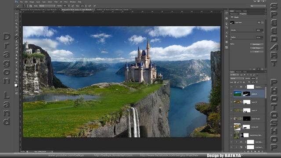The height and width of the screenshot is (158, 281).
Task: Switch to the Channels tab
Action: [238, 72]
